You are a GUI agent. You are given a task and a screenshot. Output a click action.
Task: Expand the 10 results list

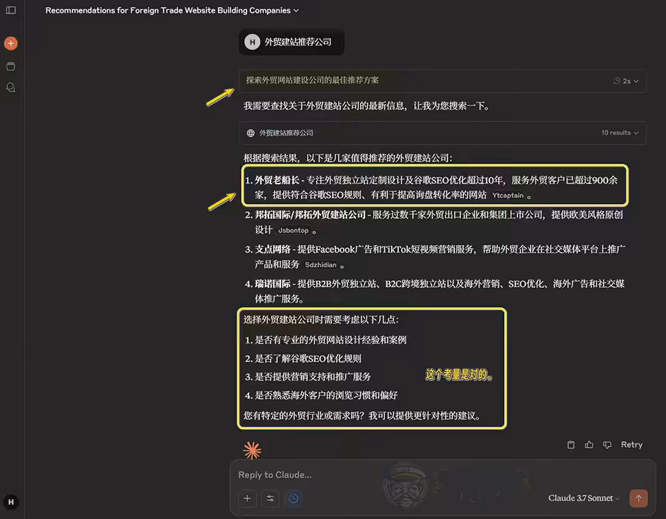click(x=620, y=133)
